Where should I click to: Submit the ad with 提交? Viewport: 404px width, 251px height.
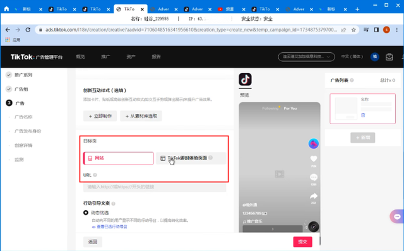pos(303,242)
